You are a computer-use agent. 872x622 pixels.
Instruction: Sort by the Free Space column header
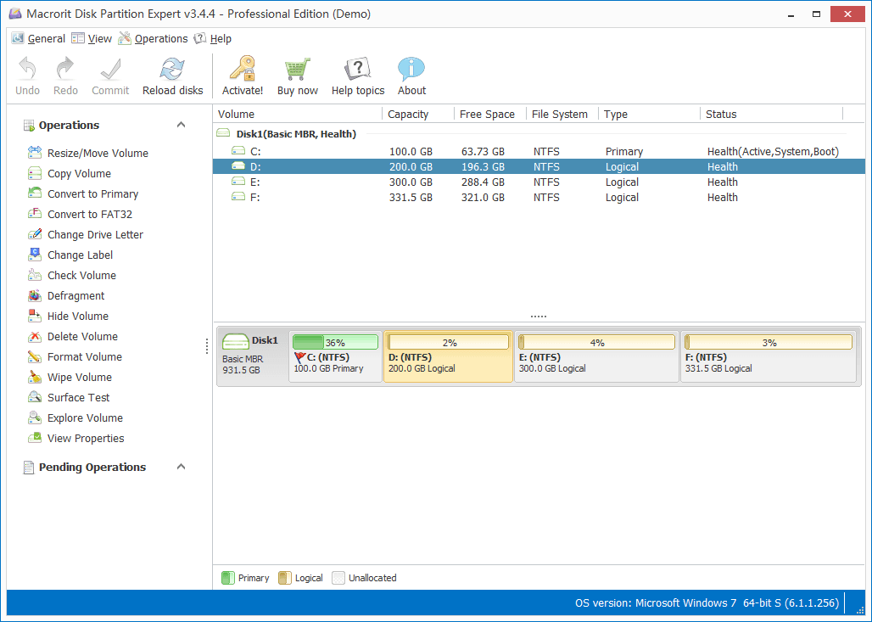pos(487,115)
